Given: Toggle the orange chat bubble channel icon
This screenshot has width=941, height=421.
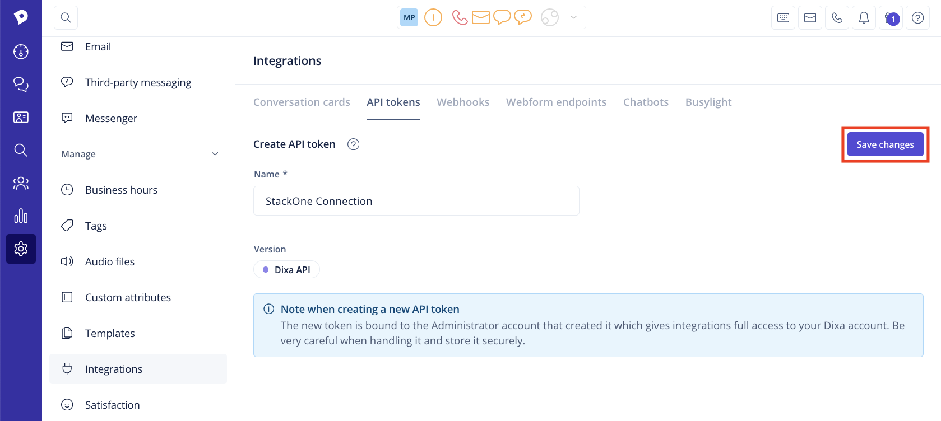Looking at the screenshot, I should pos(502,17).
